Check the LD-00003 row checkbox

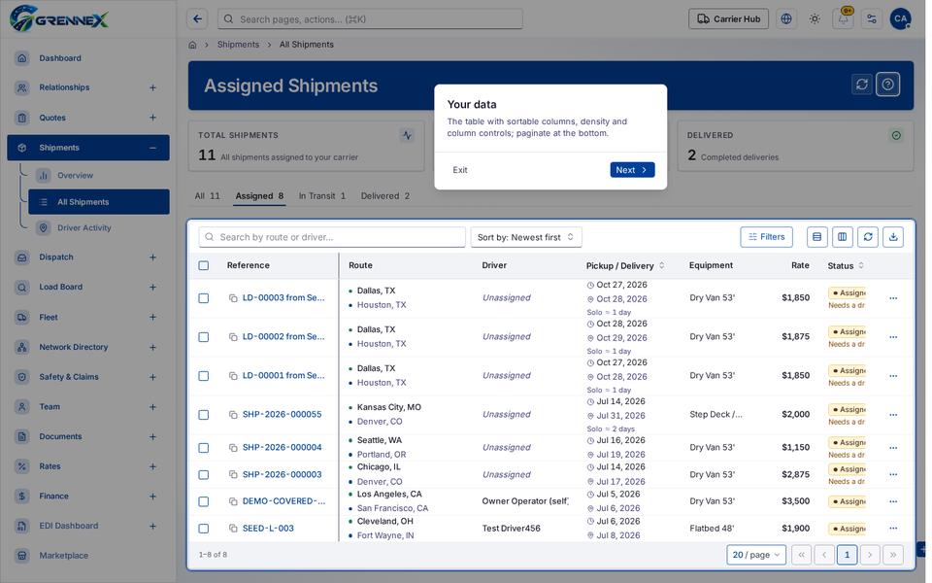tap(203, 298)
